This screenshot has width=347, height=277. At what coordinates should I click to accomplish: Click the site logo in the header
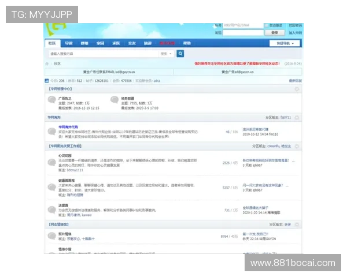pyautogui.click(x=56, y=29)
